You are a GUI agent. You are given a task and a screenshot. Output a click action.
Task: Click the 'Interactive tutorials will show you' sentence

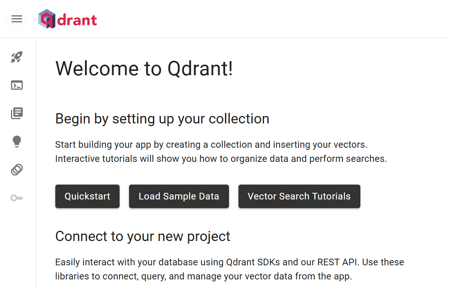pyautogui.click(x=221, y=159)
